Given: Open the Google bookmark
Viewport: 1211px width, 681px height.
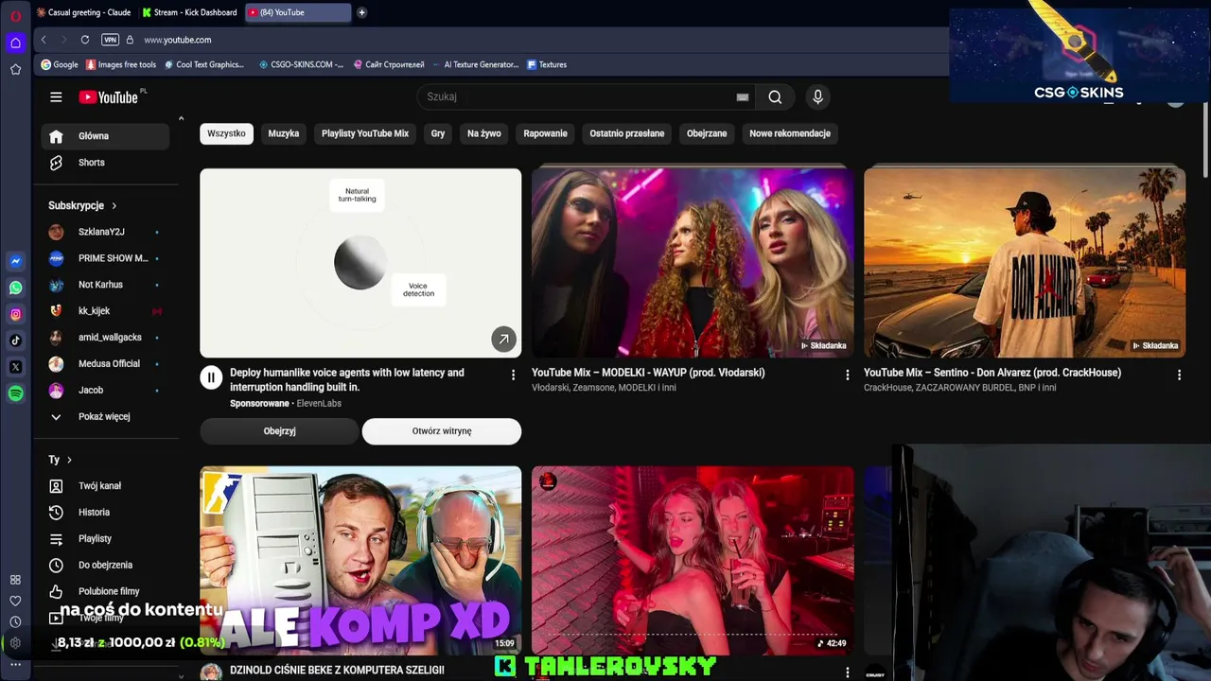Looking at the screenshot, I should click(59, 64).
